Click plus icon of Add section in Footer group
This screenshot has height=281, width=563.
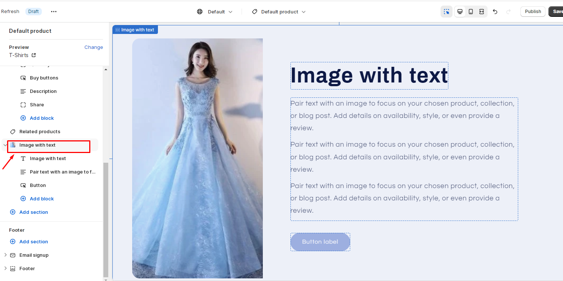(13, 242)
